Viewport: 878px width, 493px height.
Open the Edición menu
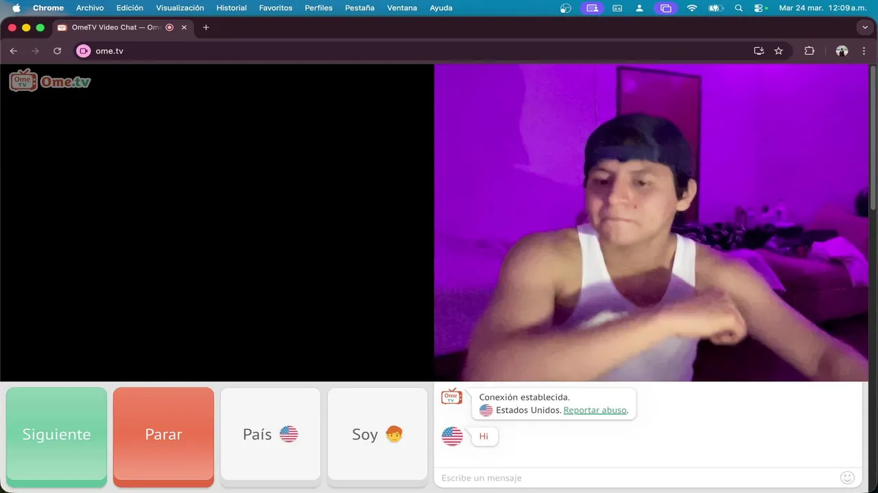[x=130, y=8]
